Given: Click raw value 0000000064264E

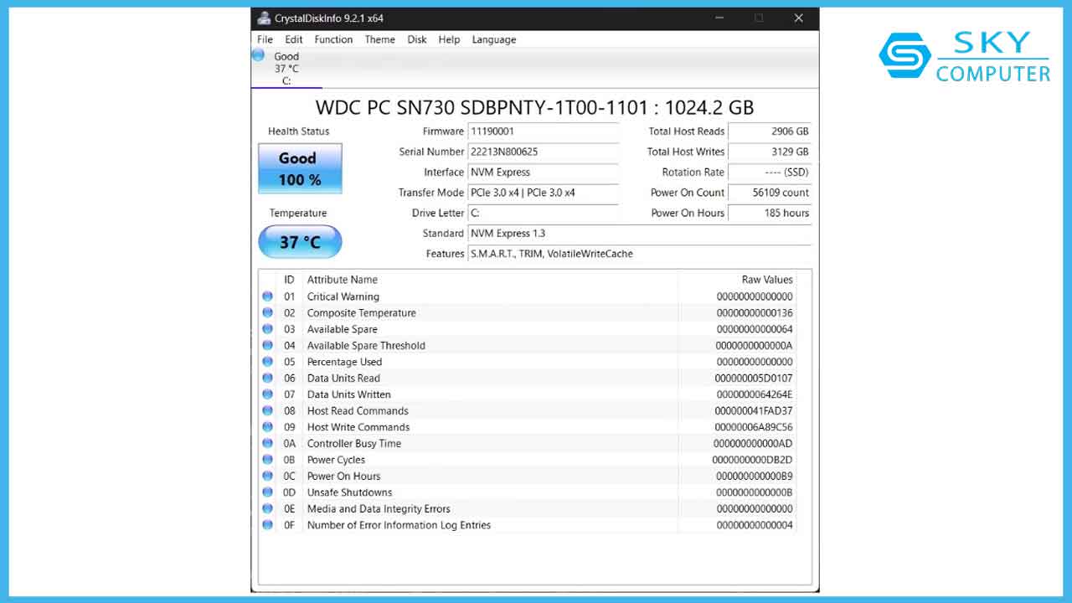Looking at the screenshot, I should [x=755, y=394].
